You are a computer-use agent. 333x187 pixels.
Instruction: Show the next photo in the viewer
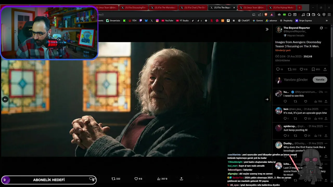click(x=267, y=99)
